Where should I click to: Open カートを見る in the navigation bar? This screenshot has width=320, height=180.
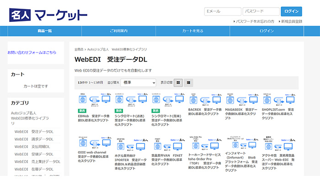(x=192, y=31)
